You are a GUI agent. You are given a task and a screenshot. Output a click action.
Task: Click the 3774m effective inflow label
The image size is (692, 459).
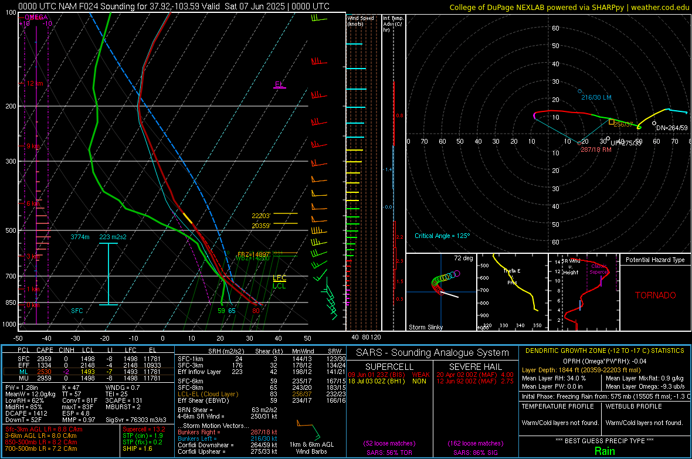coord(80,237)
